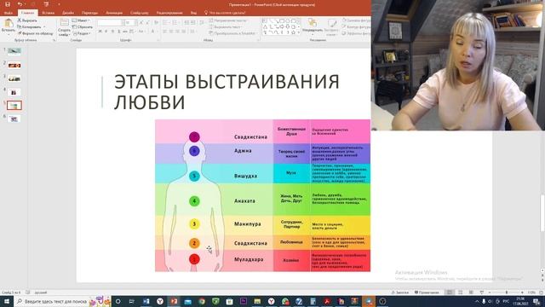This screenshot has width=545, height=307.
Task: Switch to the Вставка tab
Action: click(x=48, y=13)
